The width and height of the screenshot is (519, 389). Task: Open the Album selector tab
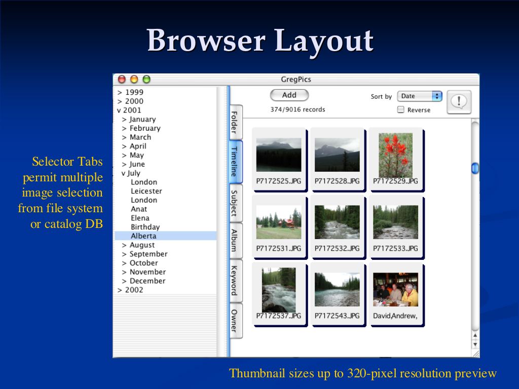coord(234,241)
